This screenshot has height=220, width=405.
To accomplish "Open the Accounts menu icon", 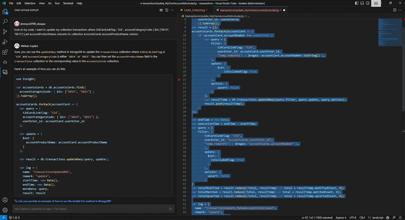I will [5, 200].
